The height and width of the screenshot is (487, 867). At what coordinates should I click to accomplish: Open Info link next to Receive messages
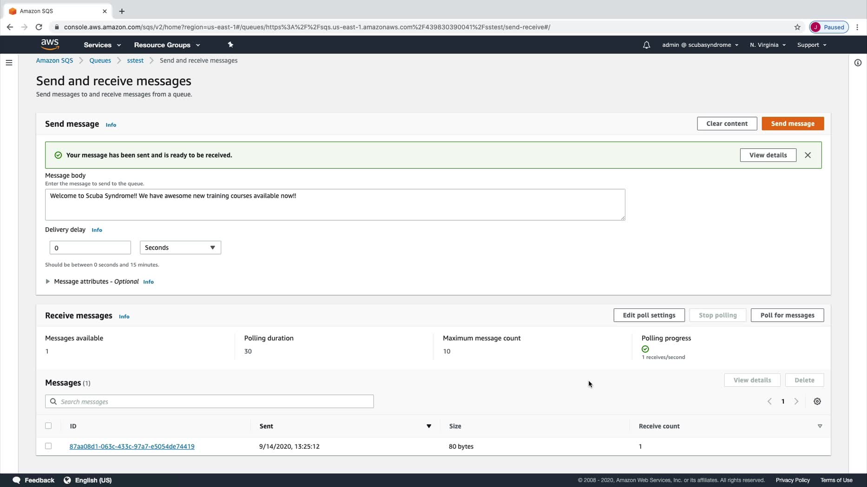click(124, 316)
